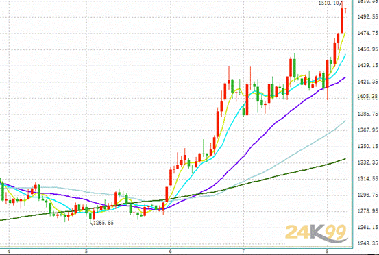Viewport: 379px width, 255px height.
Task: Select the date marker 6 on time axis
Action: tap(171, 251)
